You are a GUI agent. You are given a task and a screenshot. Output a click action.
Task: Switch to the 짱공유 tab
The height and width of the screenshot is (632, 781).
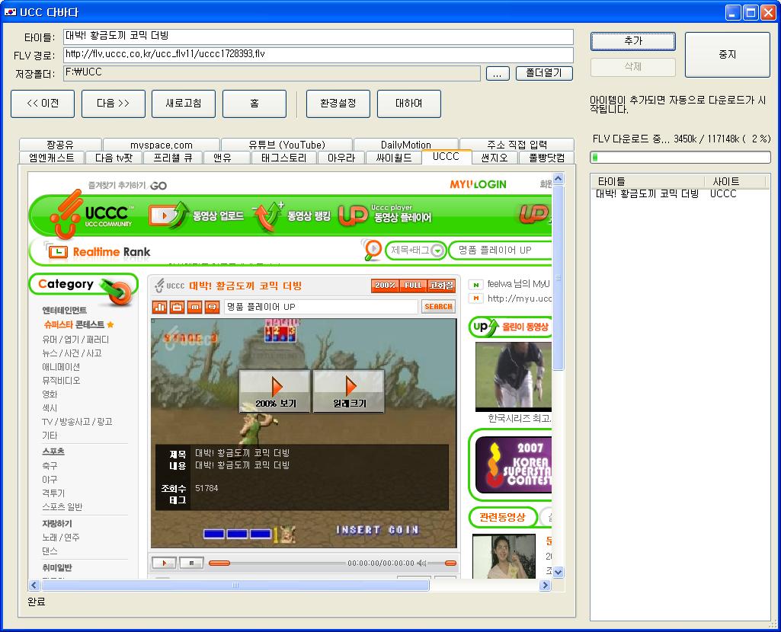60,145
